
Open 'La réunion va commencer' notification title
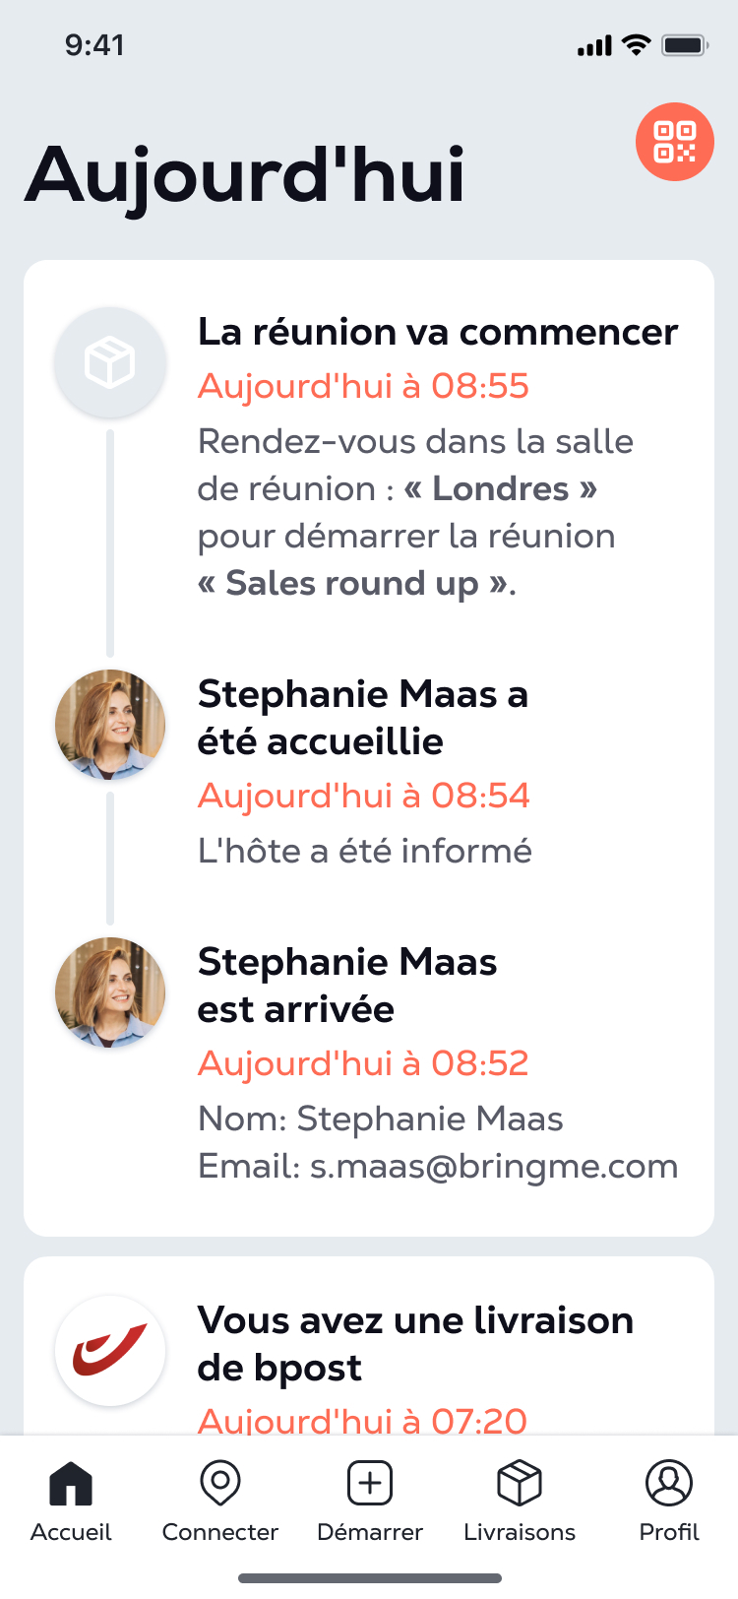point(438,332)
